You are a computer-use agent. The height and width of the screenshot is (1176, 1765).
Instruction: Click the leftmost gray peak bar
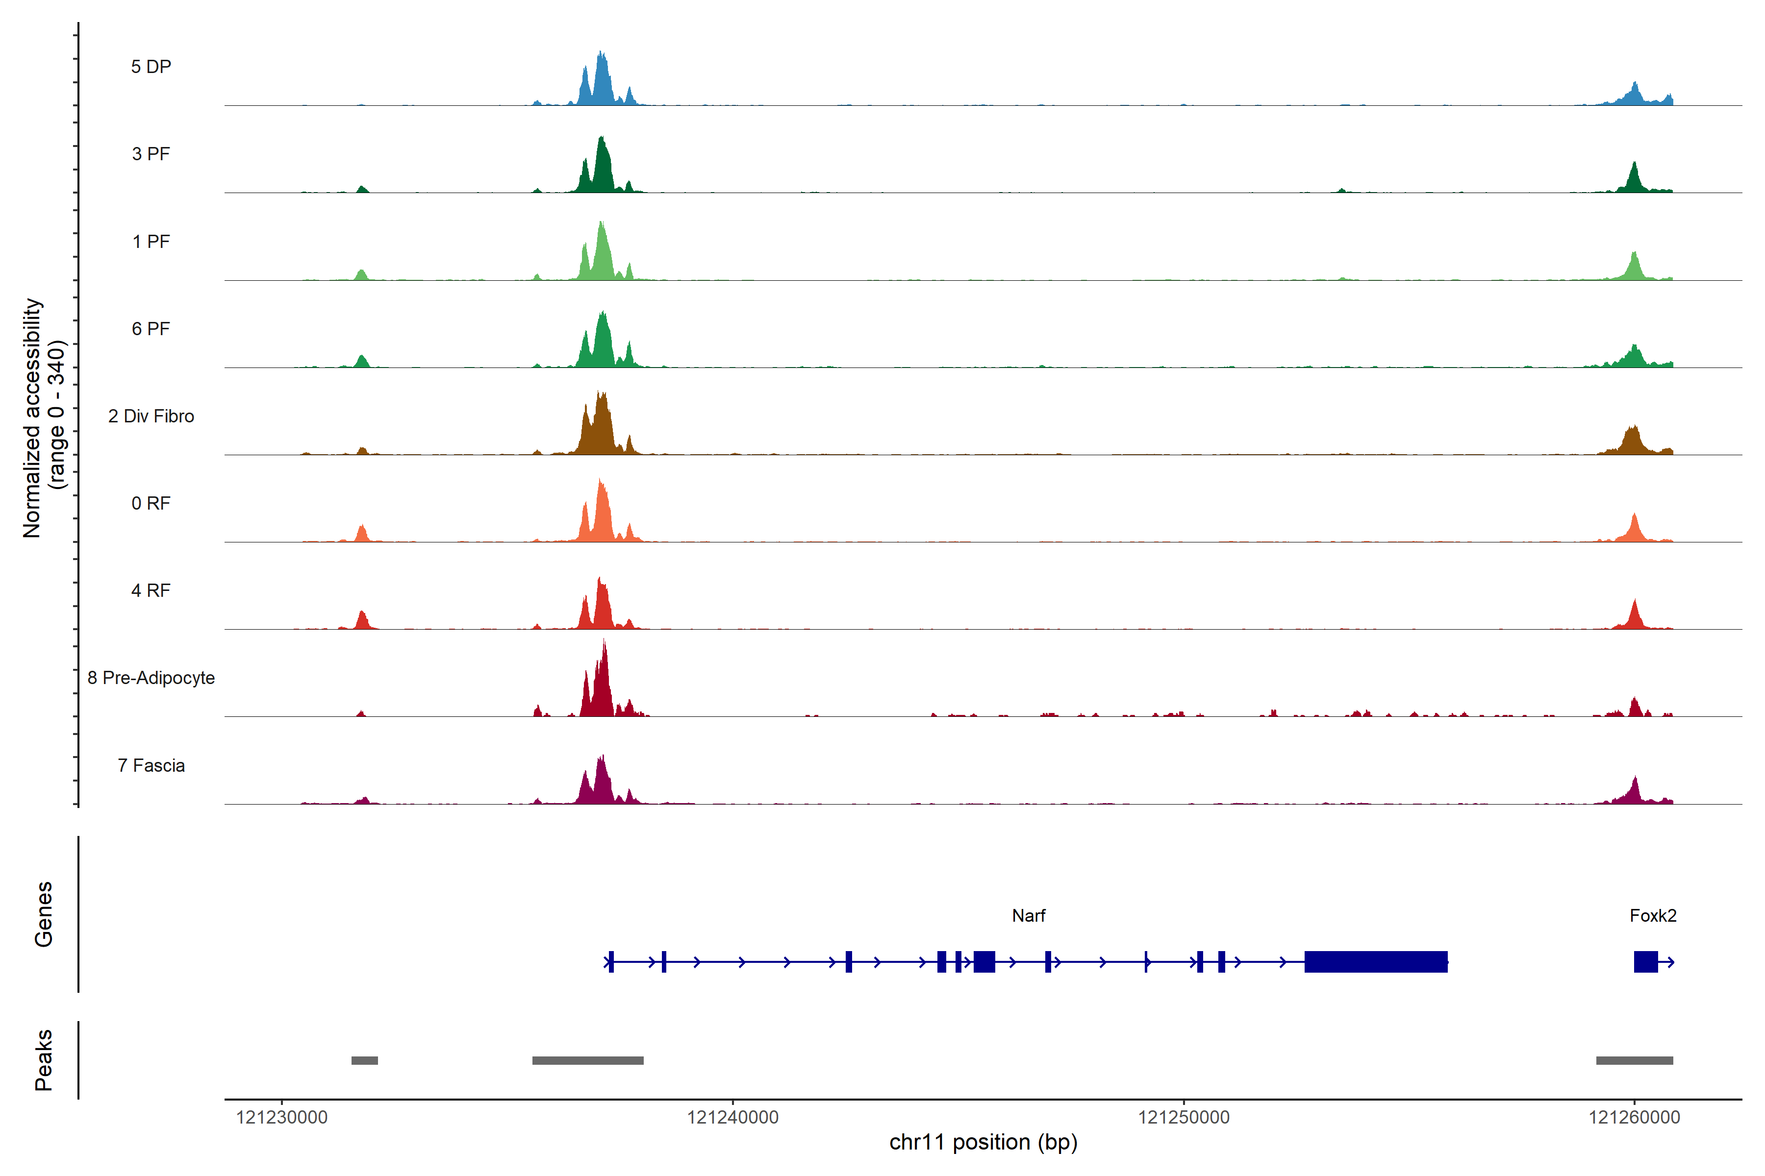[x=365, y=1060]
